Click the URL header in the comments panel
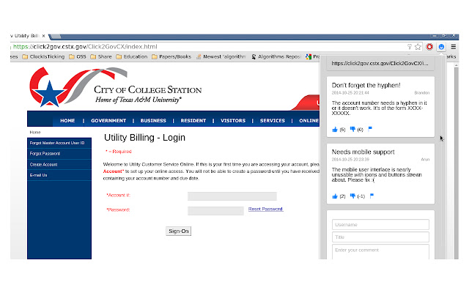The height and width of the screenshot is (293, 469). pyautogui.click(x=380, y=64)
